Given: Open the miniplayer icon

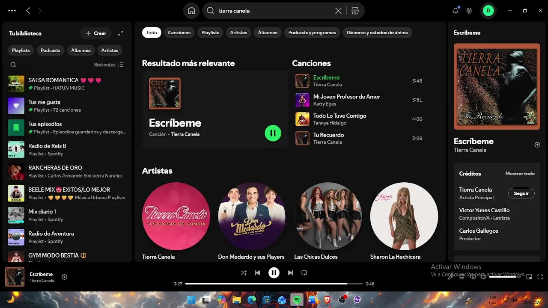Looking at the screenshot, I should click(x=529, y=277).
